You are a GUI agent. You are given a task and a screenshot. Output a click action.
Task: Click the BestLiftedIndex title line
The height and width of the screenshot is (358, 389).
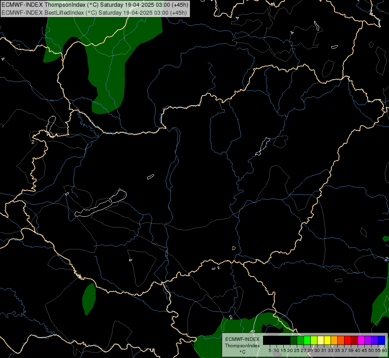(x=94, y=13)
